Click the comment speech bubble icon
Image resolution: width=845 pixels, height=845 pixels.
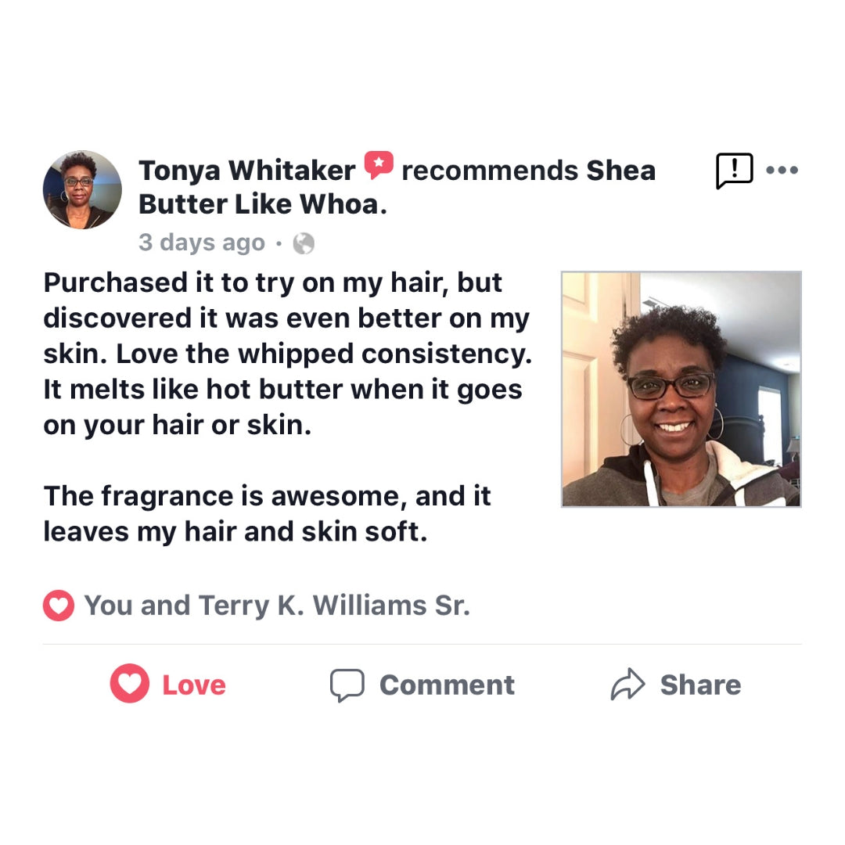[x=347, y=685]
